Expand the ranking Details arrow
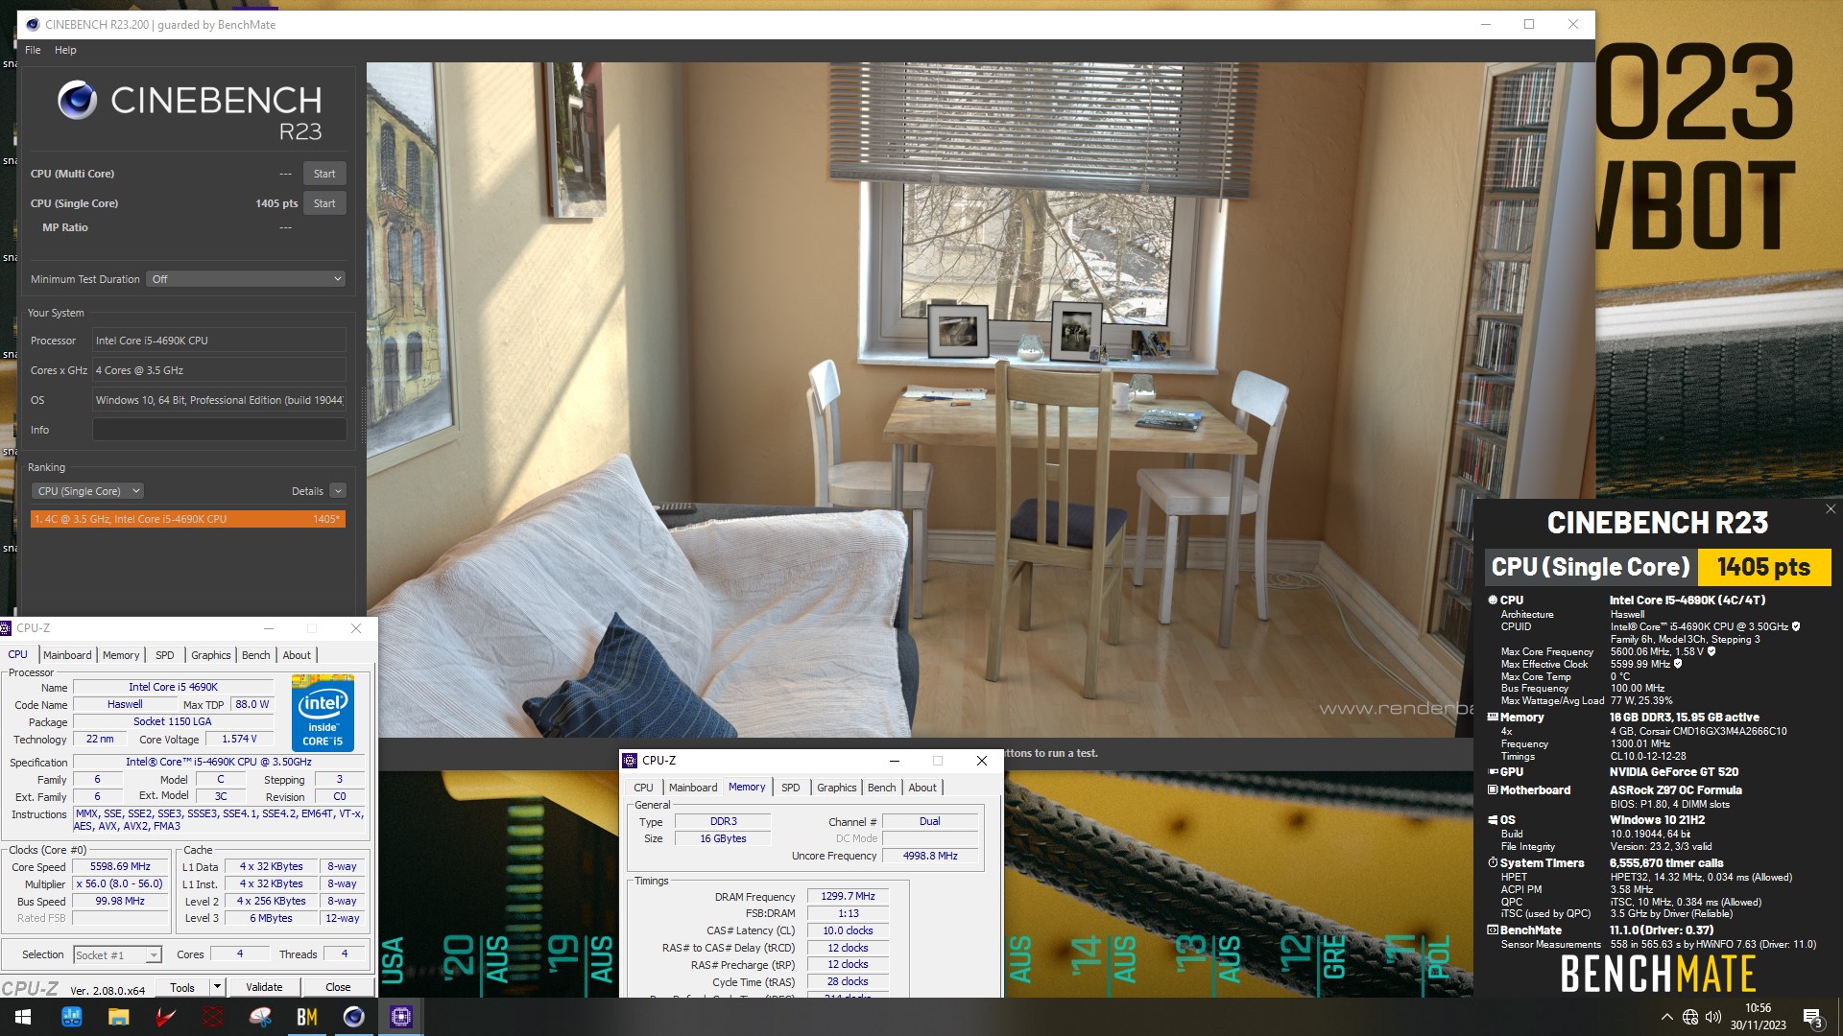This screenshot has height=1036, width=1843. coord(338,491)
